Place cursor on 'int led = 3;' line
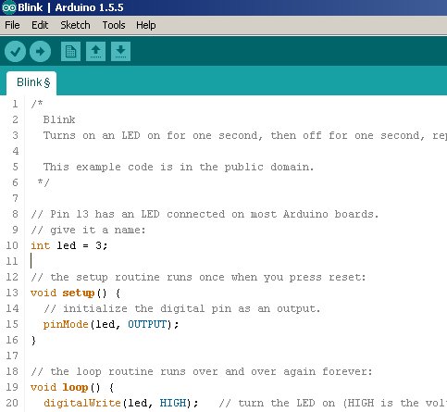The image size is (447, 412). click(69, 245)
